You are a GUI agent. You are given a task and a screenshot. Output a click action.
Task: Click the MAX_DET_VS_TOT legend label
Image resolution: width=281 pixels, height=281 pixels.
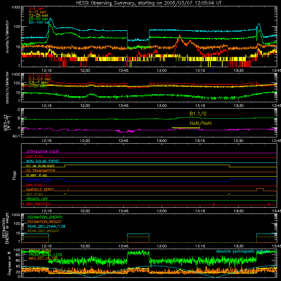pos(44,258)
